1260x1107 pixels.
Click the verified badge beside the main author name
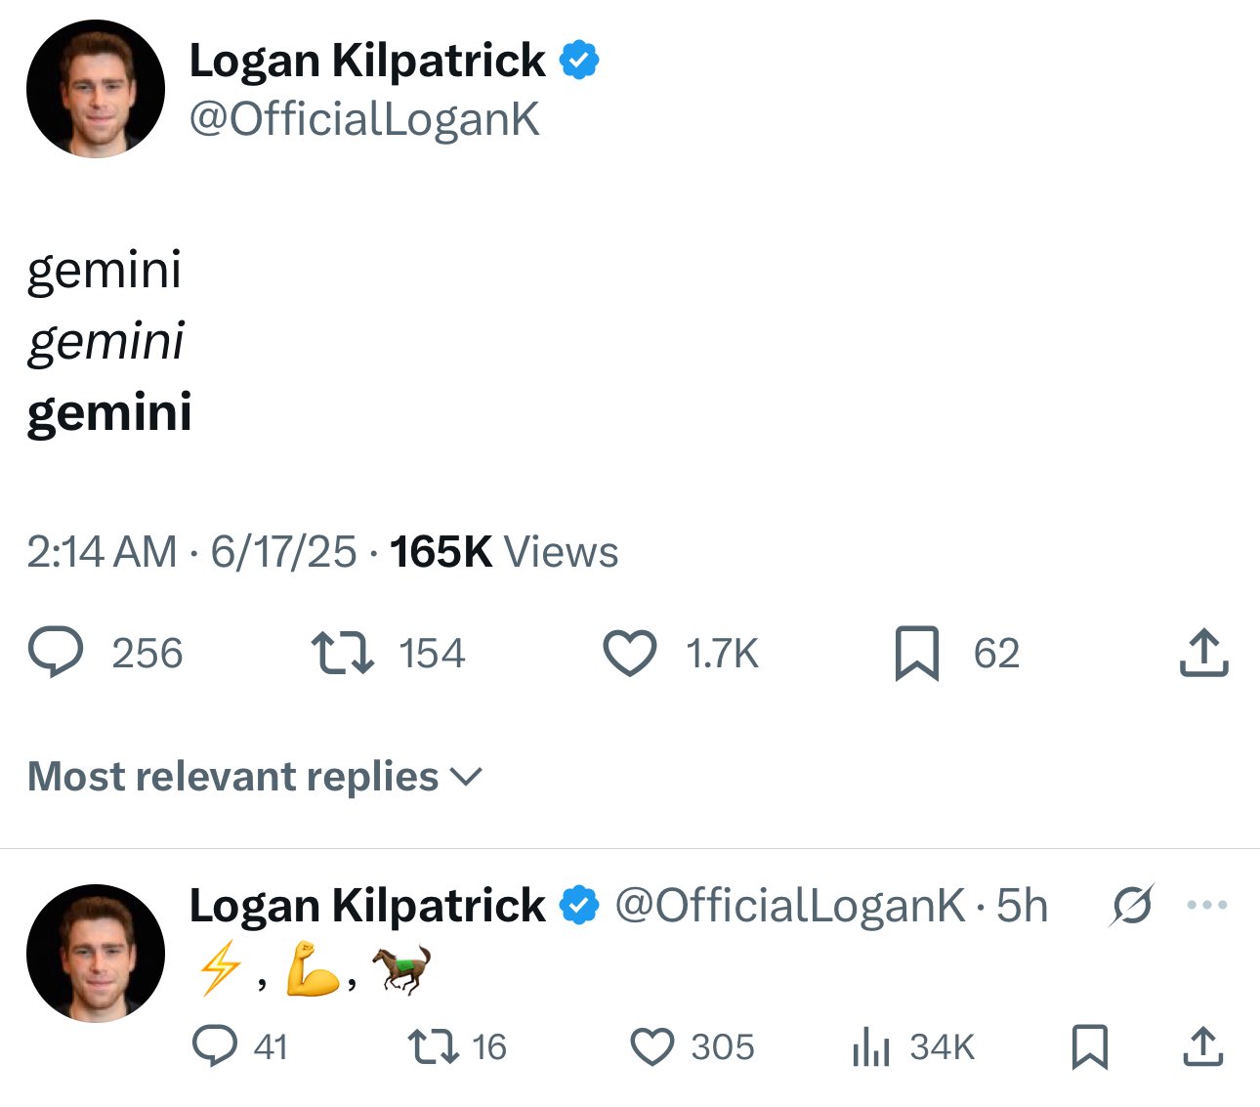(579, 61)
